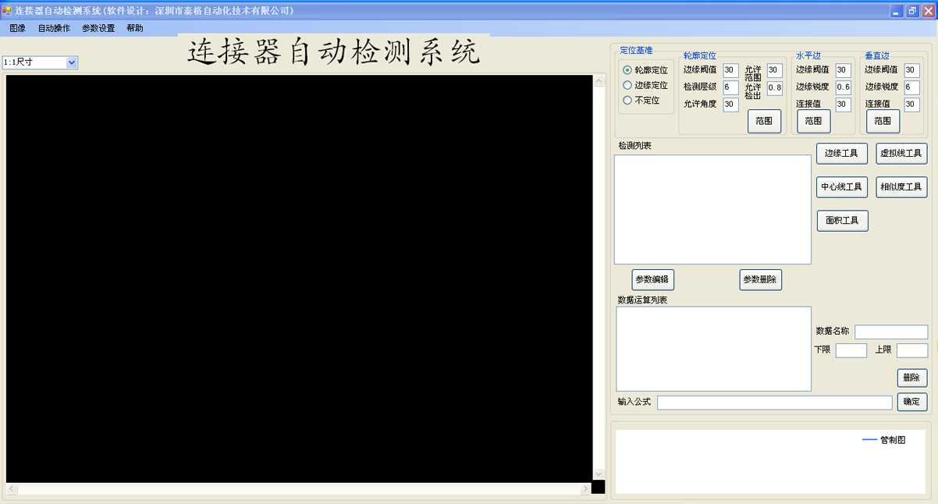Click the 边缘阈值 field under 垂直边
The height and width of the screenshot is (504, 938).
point(911,70)
